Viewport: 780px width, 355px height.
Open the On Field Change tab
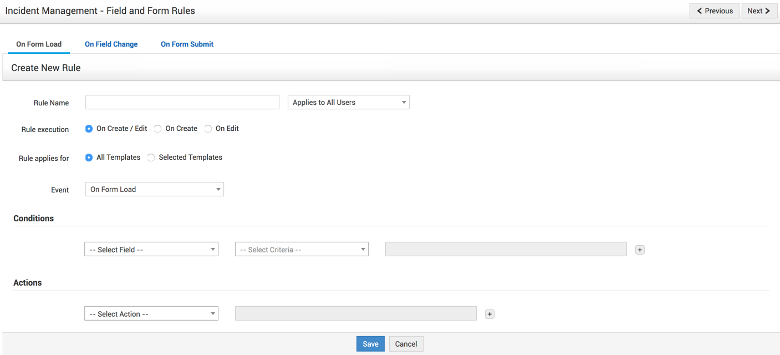(111, 44)
